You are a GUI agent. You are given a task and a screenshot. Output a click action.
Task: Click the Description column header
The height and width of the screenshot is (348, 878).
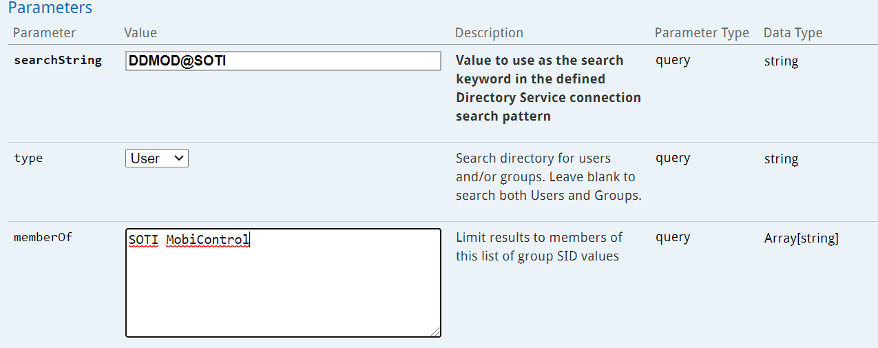tap(489, 32)
